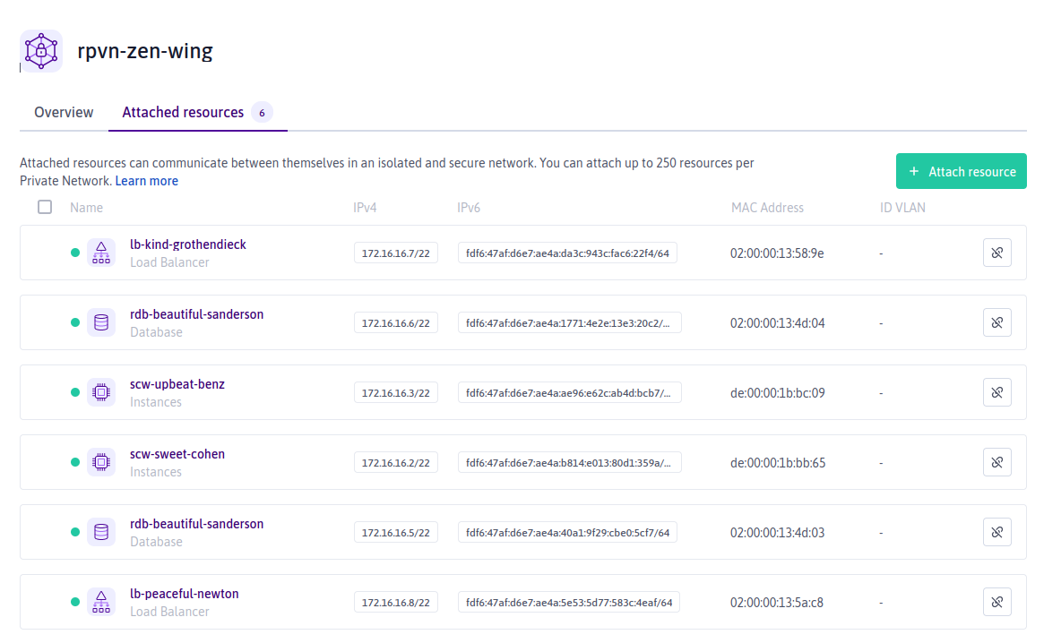Open the scw-sweet-cohen instance link
This screenshot has width=1061, height=643.
(x=177, y=454)
